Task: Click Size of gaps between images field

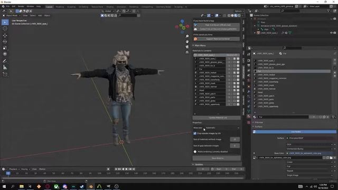Action: (234, 146)
